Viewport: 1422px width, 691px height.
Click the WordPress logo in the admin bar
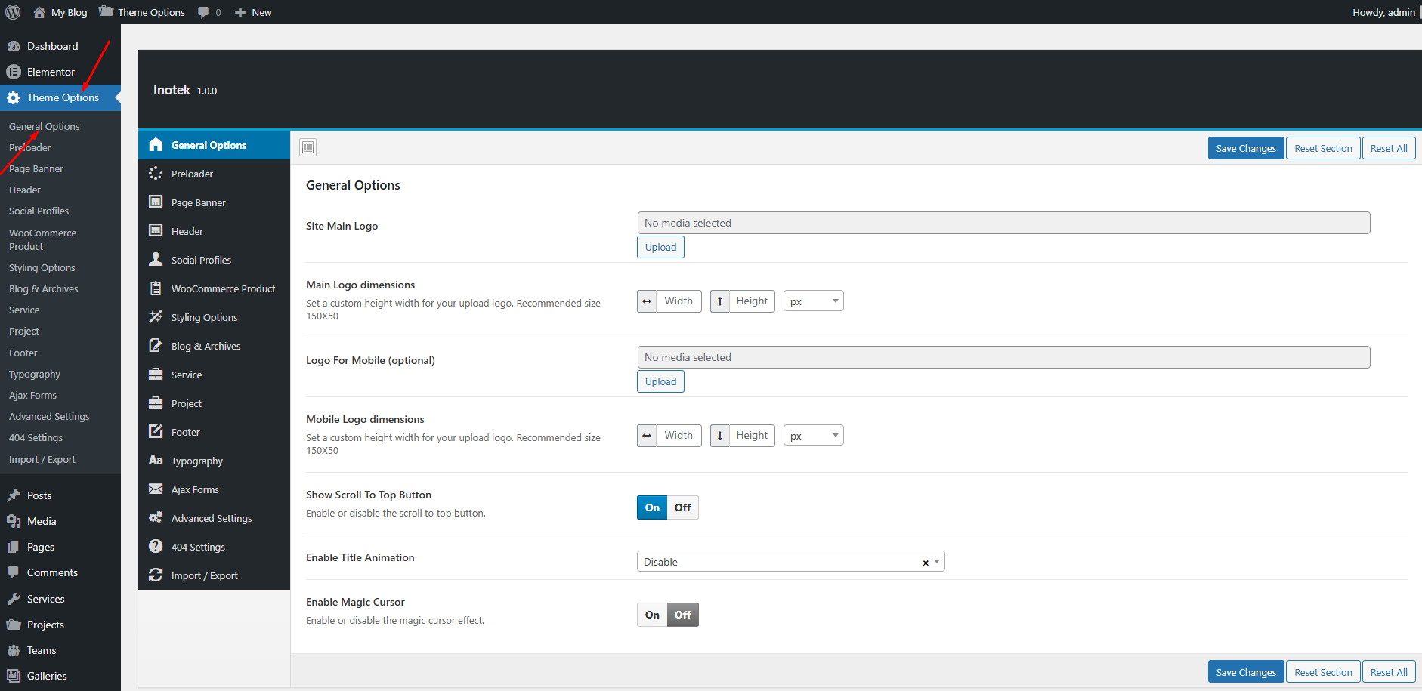click(x=13, y=12)
